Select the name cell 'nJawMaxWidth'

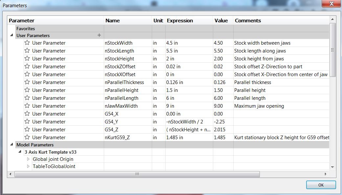pos(127,106)
